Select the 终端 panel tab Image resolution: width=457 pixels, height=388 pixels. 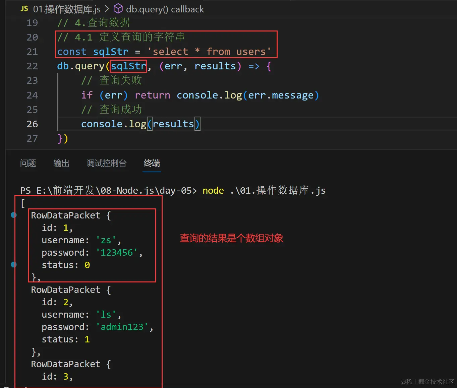pos(152,163)
